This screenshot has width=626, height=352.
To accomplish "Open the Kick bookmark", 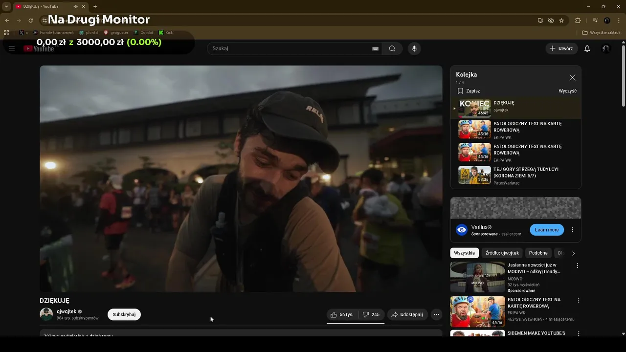I will click(x=166, y=33).
